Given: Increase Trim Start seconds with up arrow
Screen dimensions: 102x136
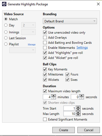Looking at the screenshot, I should coord(78,107).
